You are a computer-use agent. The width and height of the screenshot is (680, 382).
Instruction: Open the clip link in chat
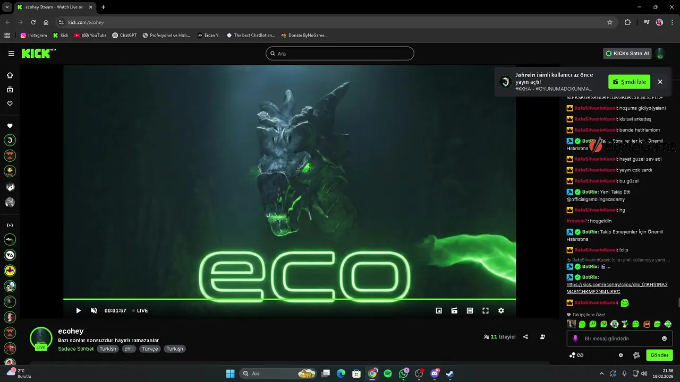[617, 288]
